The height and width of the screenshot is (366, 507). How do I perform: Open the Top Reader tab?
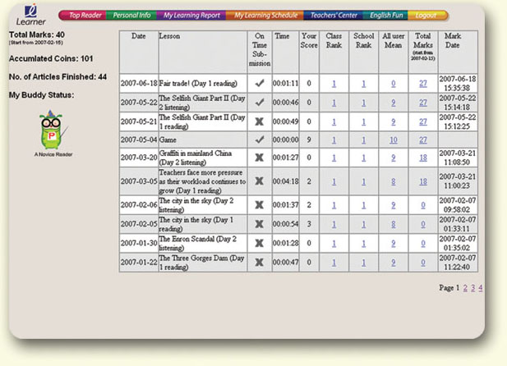tap(84, 16)
